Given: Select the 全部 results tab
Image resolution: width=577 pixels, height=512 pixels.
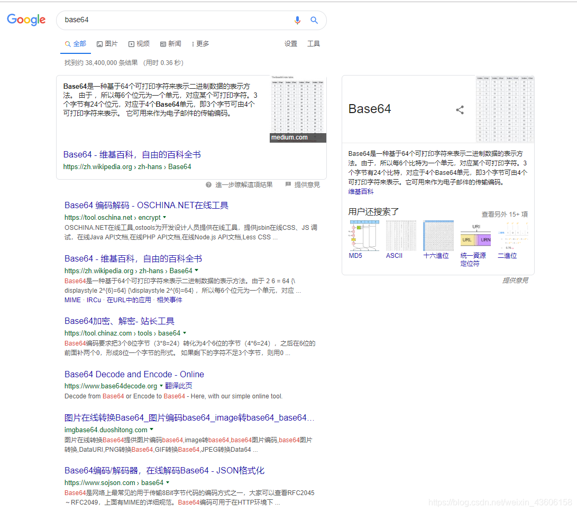Looking at the screenshot, I should pos(76,44).
